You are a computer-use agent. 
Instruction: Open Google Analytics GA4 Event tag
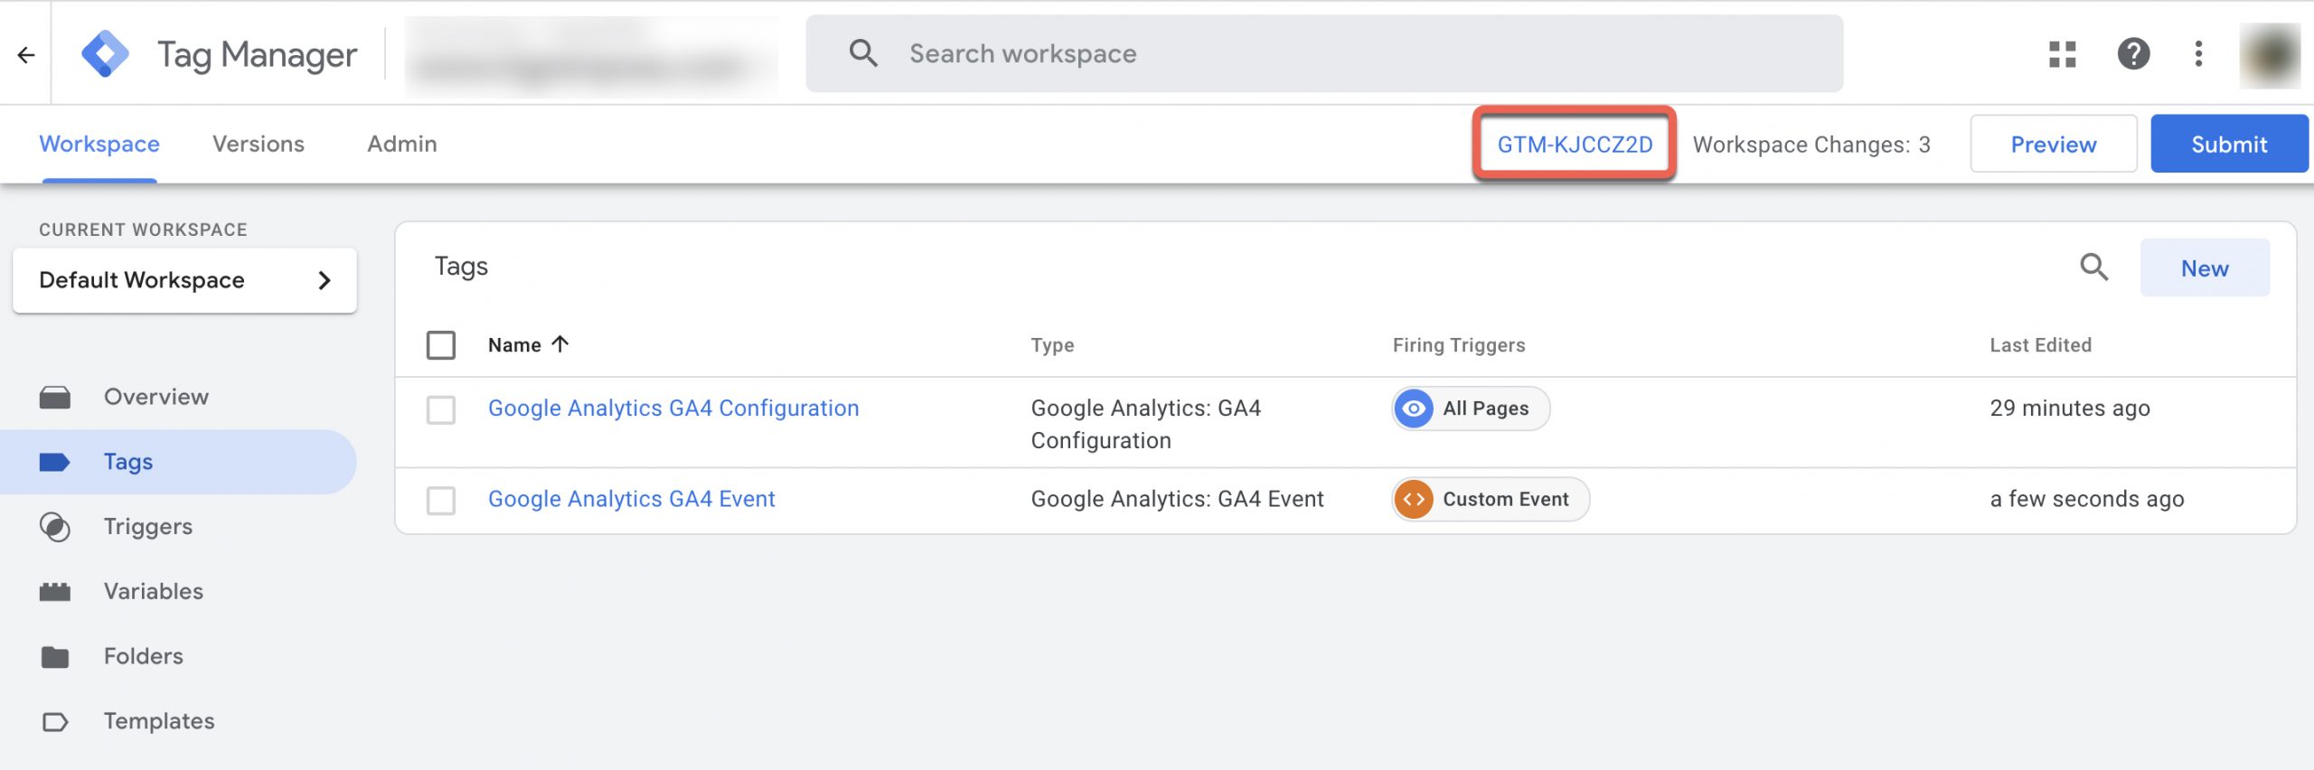632,499
